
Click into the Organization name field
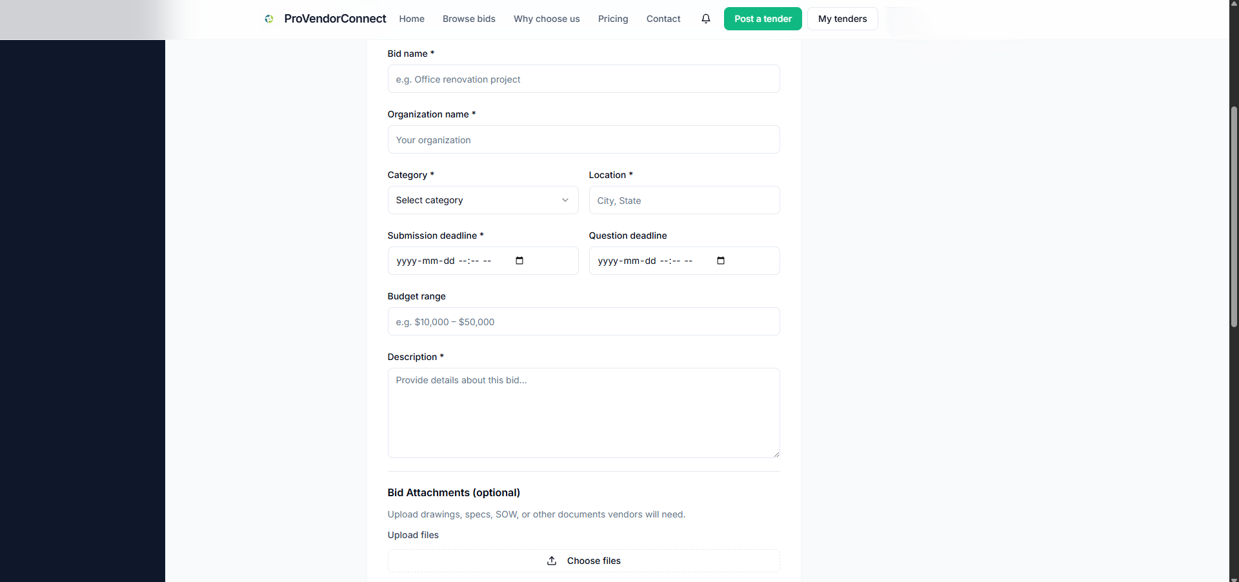tap(583, 139)
